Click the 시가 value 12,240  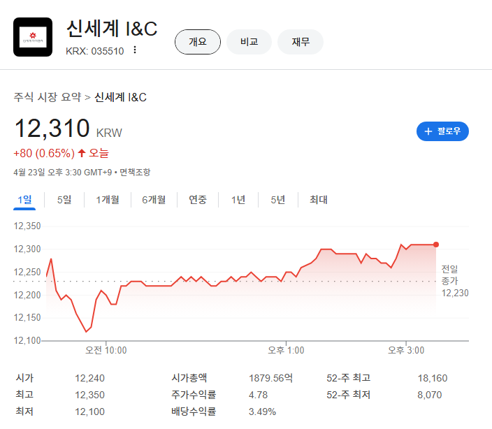tap(89, 378)
